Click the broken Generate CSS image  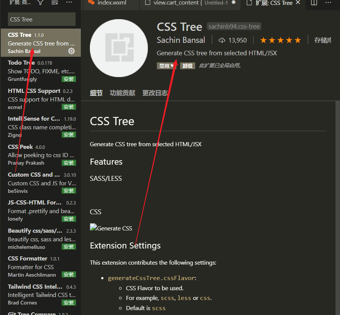(x=111, y=228)
